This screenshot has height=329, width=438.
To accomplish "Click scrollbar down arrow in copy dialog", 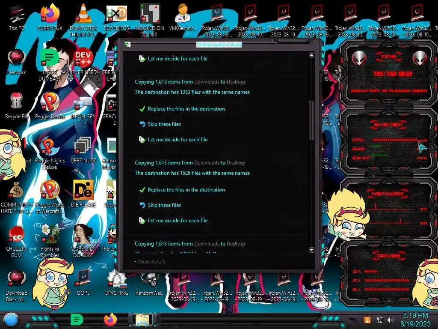I will pyautogui.click(x=311, y=250).
